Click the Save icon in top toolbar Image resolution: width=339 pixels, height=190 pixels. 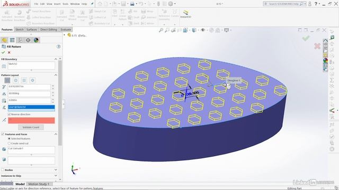(x=123, y=4)
